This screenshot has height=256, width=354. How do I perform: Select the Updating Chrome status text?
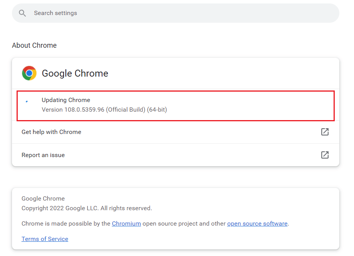(66, 100)
